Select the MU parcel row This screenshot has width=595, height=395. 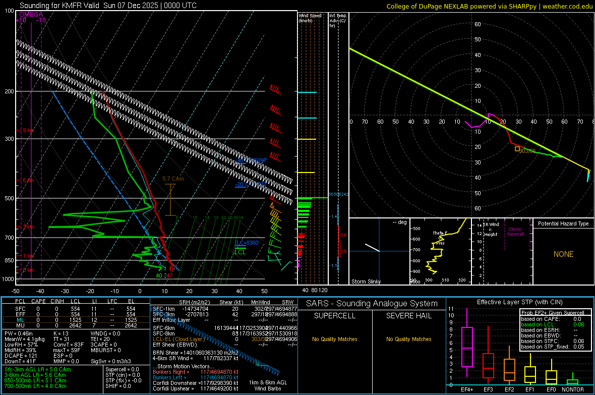click(x=76, y=325)
